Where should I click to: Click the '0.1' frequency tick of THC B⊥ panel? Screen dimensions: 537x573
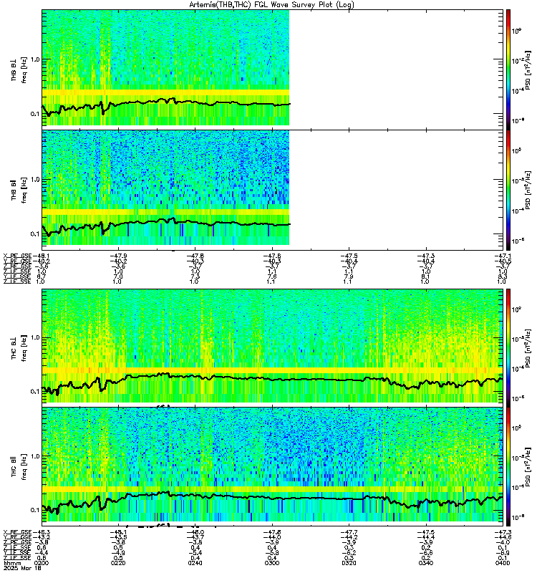[34, 391]
